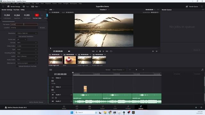This screenshot has width=205, height=115.
Task: Open the Deliver page
Action: (141, 107)
